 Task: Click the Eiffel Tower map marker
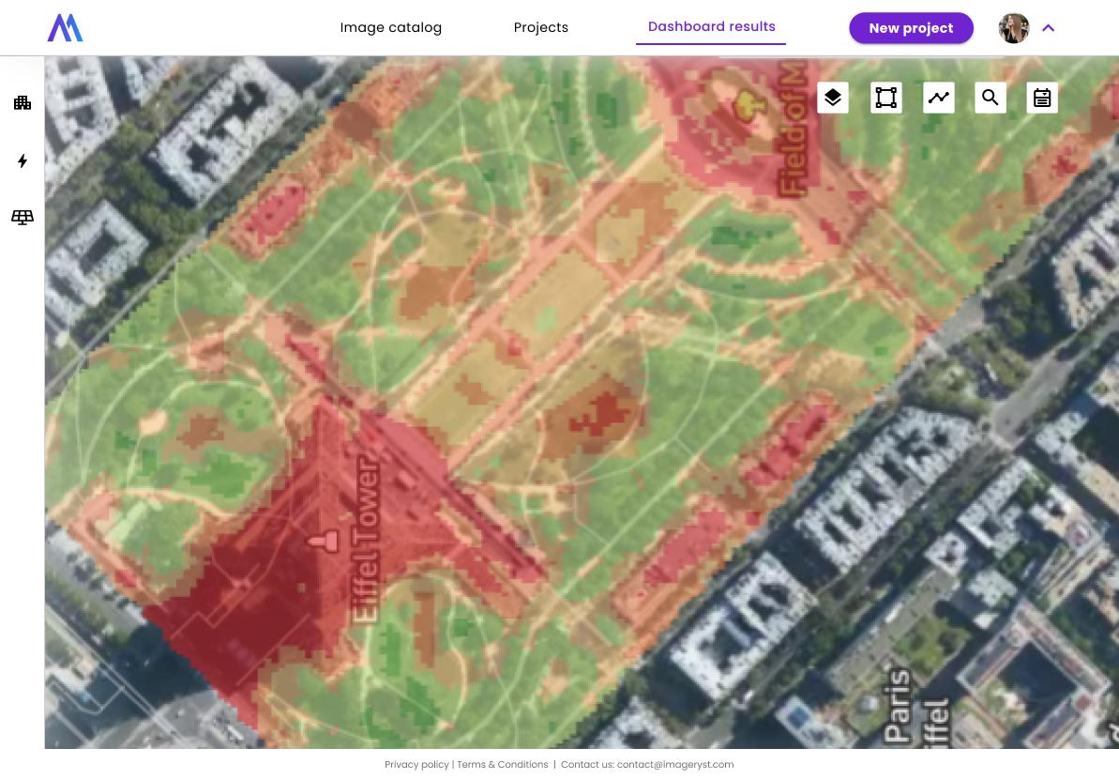[x=328, y=540]
